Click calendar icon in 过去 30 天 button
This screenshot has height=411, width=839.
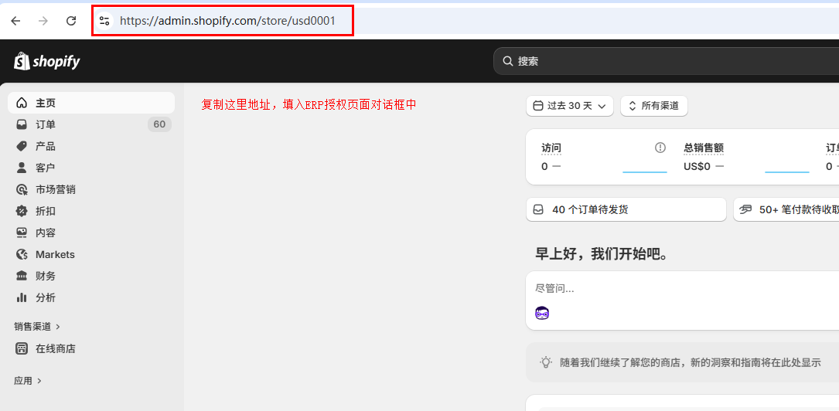point(538,106)
